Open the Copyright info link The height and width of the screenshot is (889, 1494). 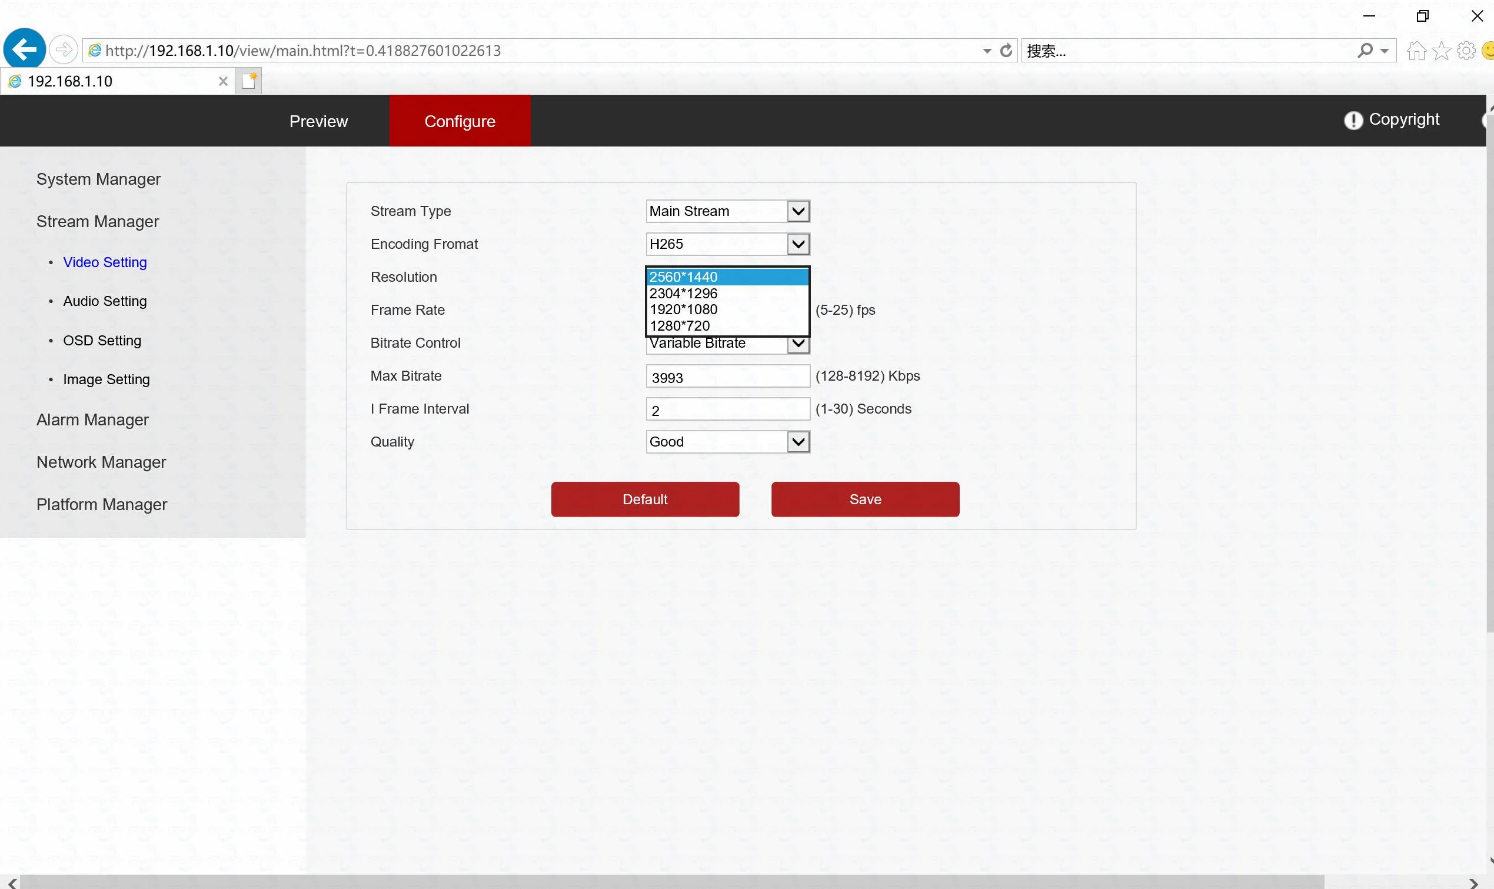pos(1403,119)
